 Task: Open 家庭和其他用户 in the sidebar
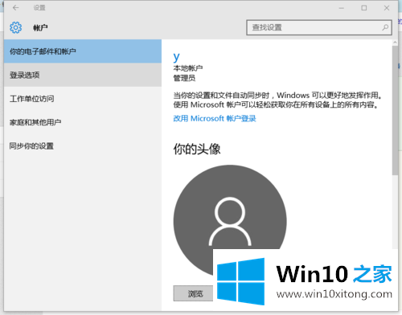83,122
